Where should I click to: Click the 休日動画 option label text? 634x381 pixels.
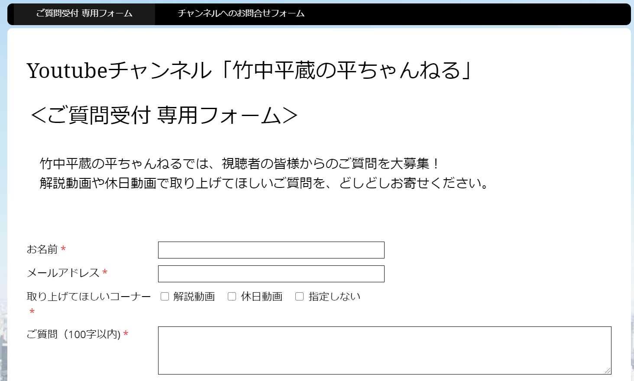pyautogui.click(x=262, y=297)
